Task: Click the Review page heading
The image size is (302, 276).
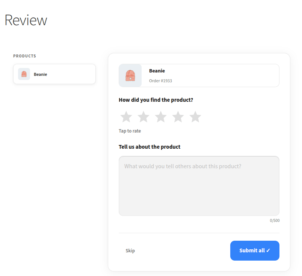Action: click(26, 20)
